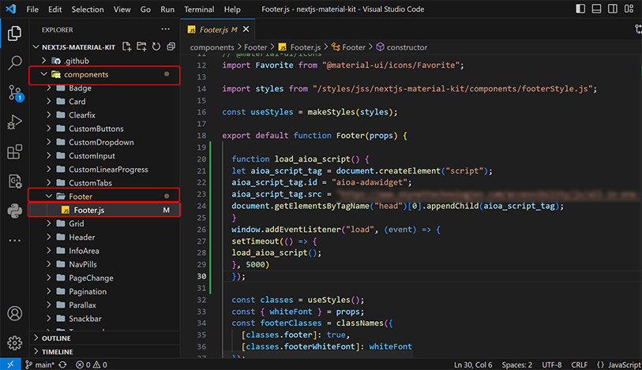Open the Explorer view in activity bar
The width and height of the screenshot is (642, 370).
(x=14, y=33)
